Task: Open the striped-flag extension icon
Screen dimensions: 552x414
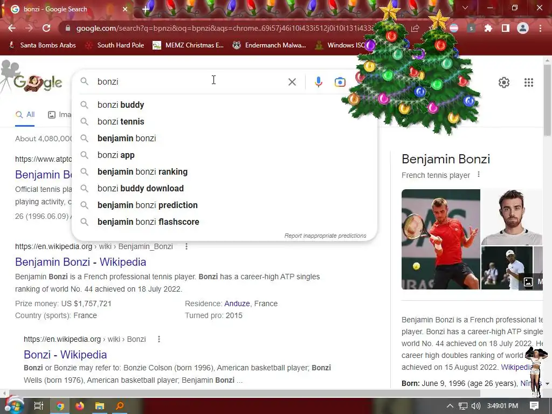Action: click(454, 28)
